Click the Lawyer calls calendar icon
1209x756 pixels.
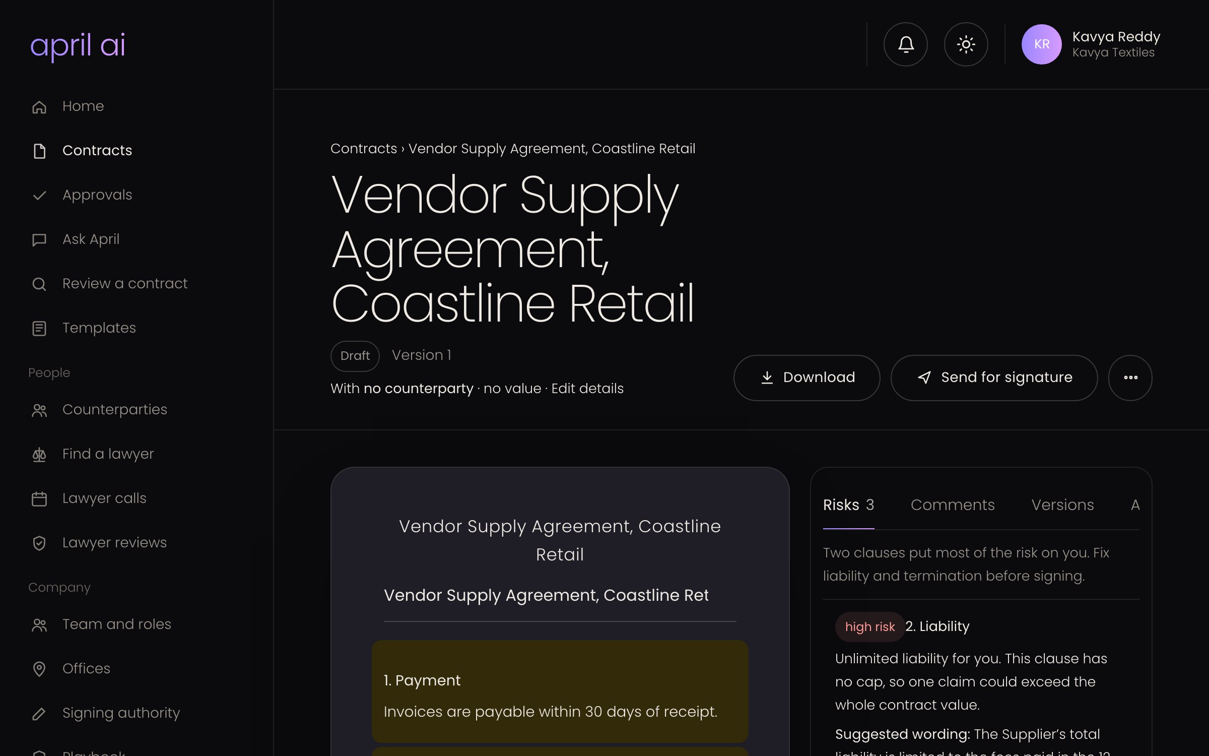tap(39, 498)
